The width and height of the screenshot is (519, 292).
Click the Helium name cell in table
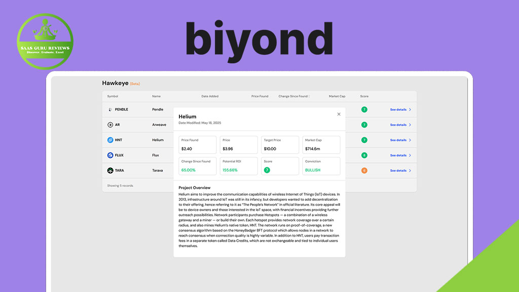click(158, 140)
